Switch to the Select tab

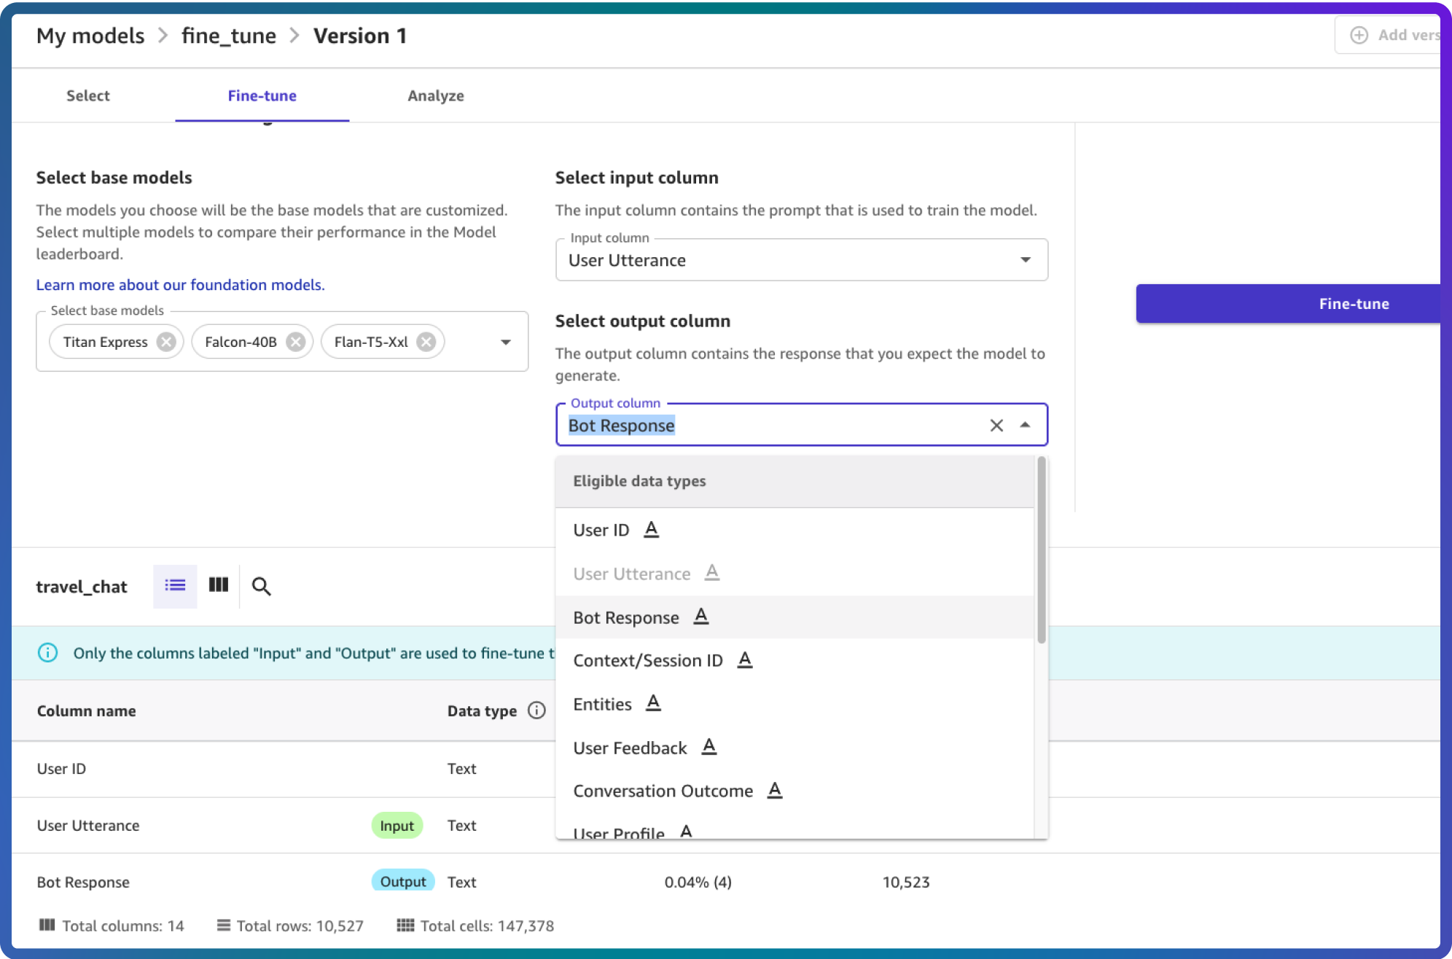[87, 95]
